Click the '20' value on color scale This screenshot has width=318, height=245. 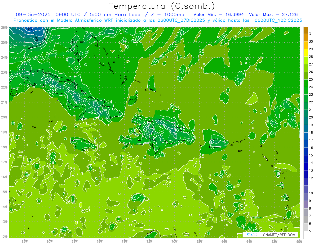pyautogui.click(x=311, y=117)
